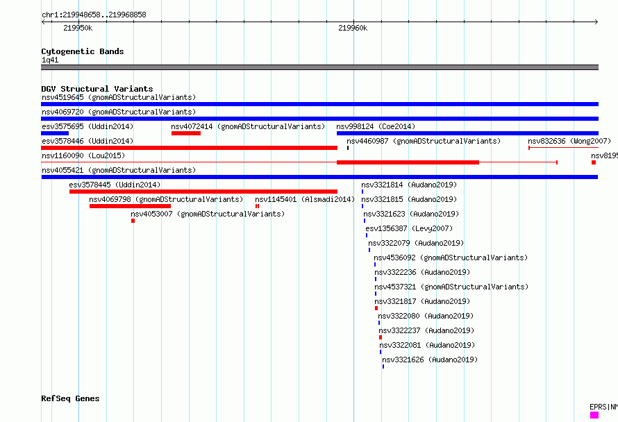618x422 pixels.
Task: Open variant nsv3322236 (Audano2019) label
Action: click(422, 272)
